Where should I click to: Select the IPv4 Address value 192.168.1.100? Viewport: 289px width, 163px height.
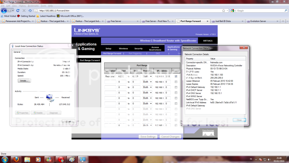point(216,75)
